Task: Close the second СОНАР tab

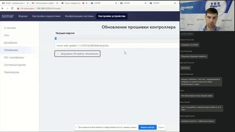Action: [x=145, y=3]
